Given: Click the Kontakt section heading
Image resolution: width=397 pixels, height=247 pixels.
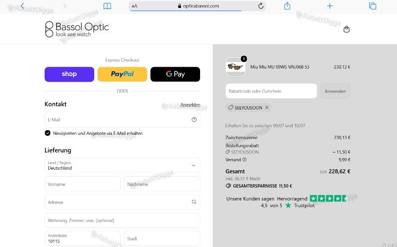Looking at the screenshot, I should (x=55, y=104).
